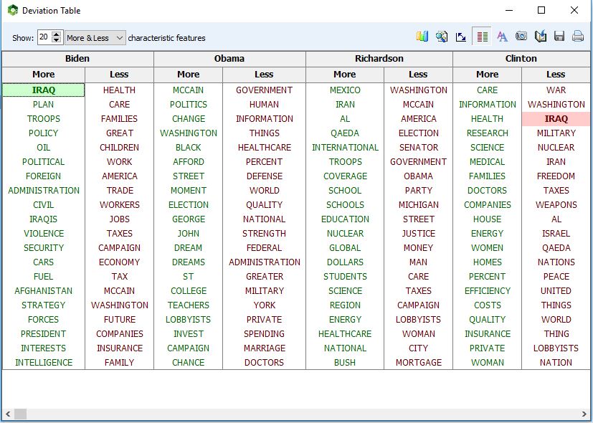Viewport: 593px width, 423px height.
Task: Click Obama's Less column header
Action: point(264,75)
